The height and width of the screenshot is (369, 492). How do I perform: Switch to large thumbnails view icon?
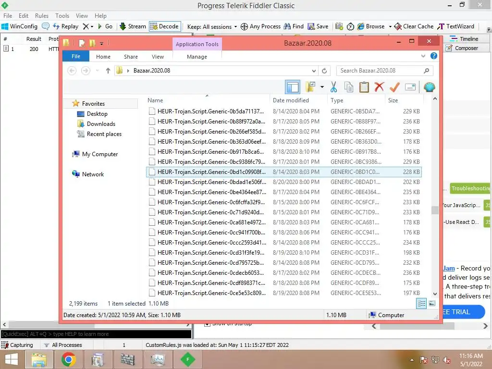432,303
